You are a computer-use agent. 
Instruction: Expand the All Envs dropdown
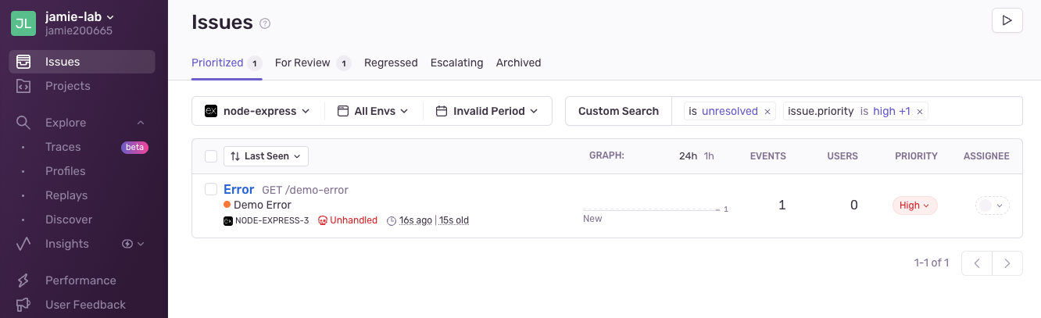[x=374, y=111]
